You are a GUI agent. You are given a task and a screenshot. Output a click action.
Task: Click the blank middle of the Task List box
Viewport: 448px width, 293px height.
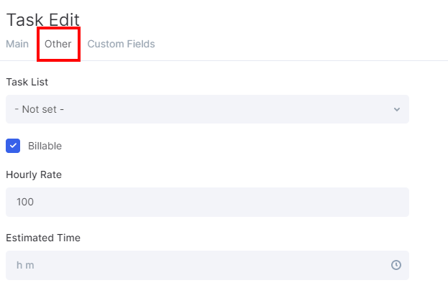(x=216, y=109)
